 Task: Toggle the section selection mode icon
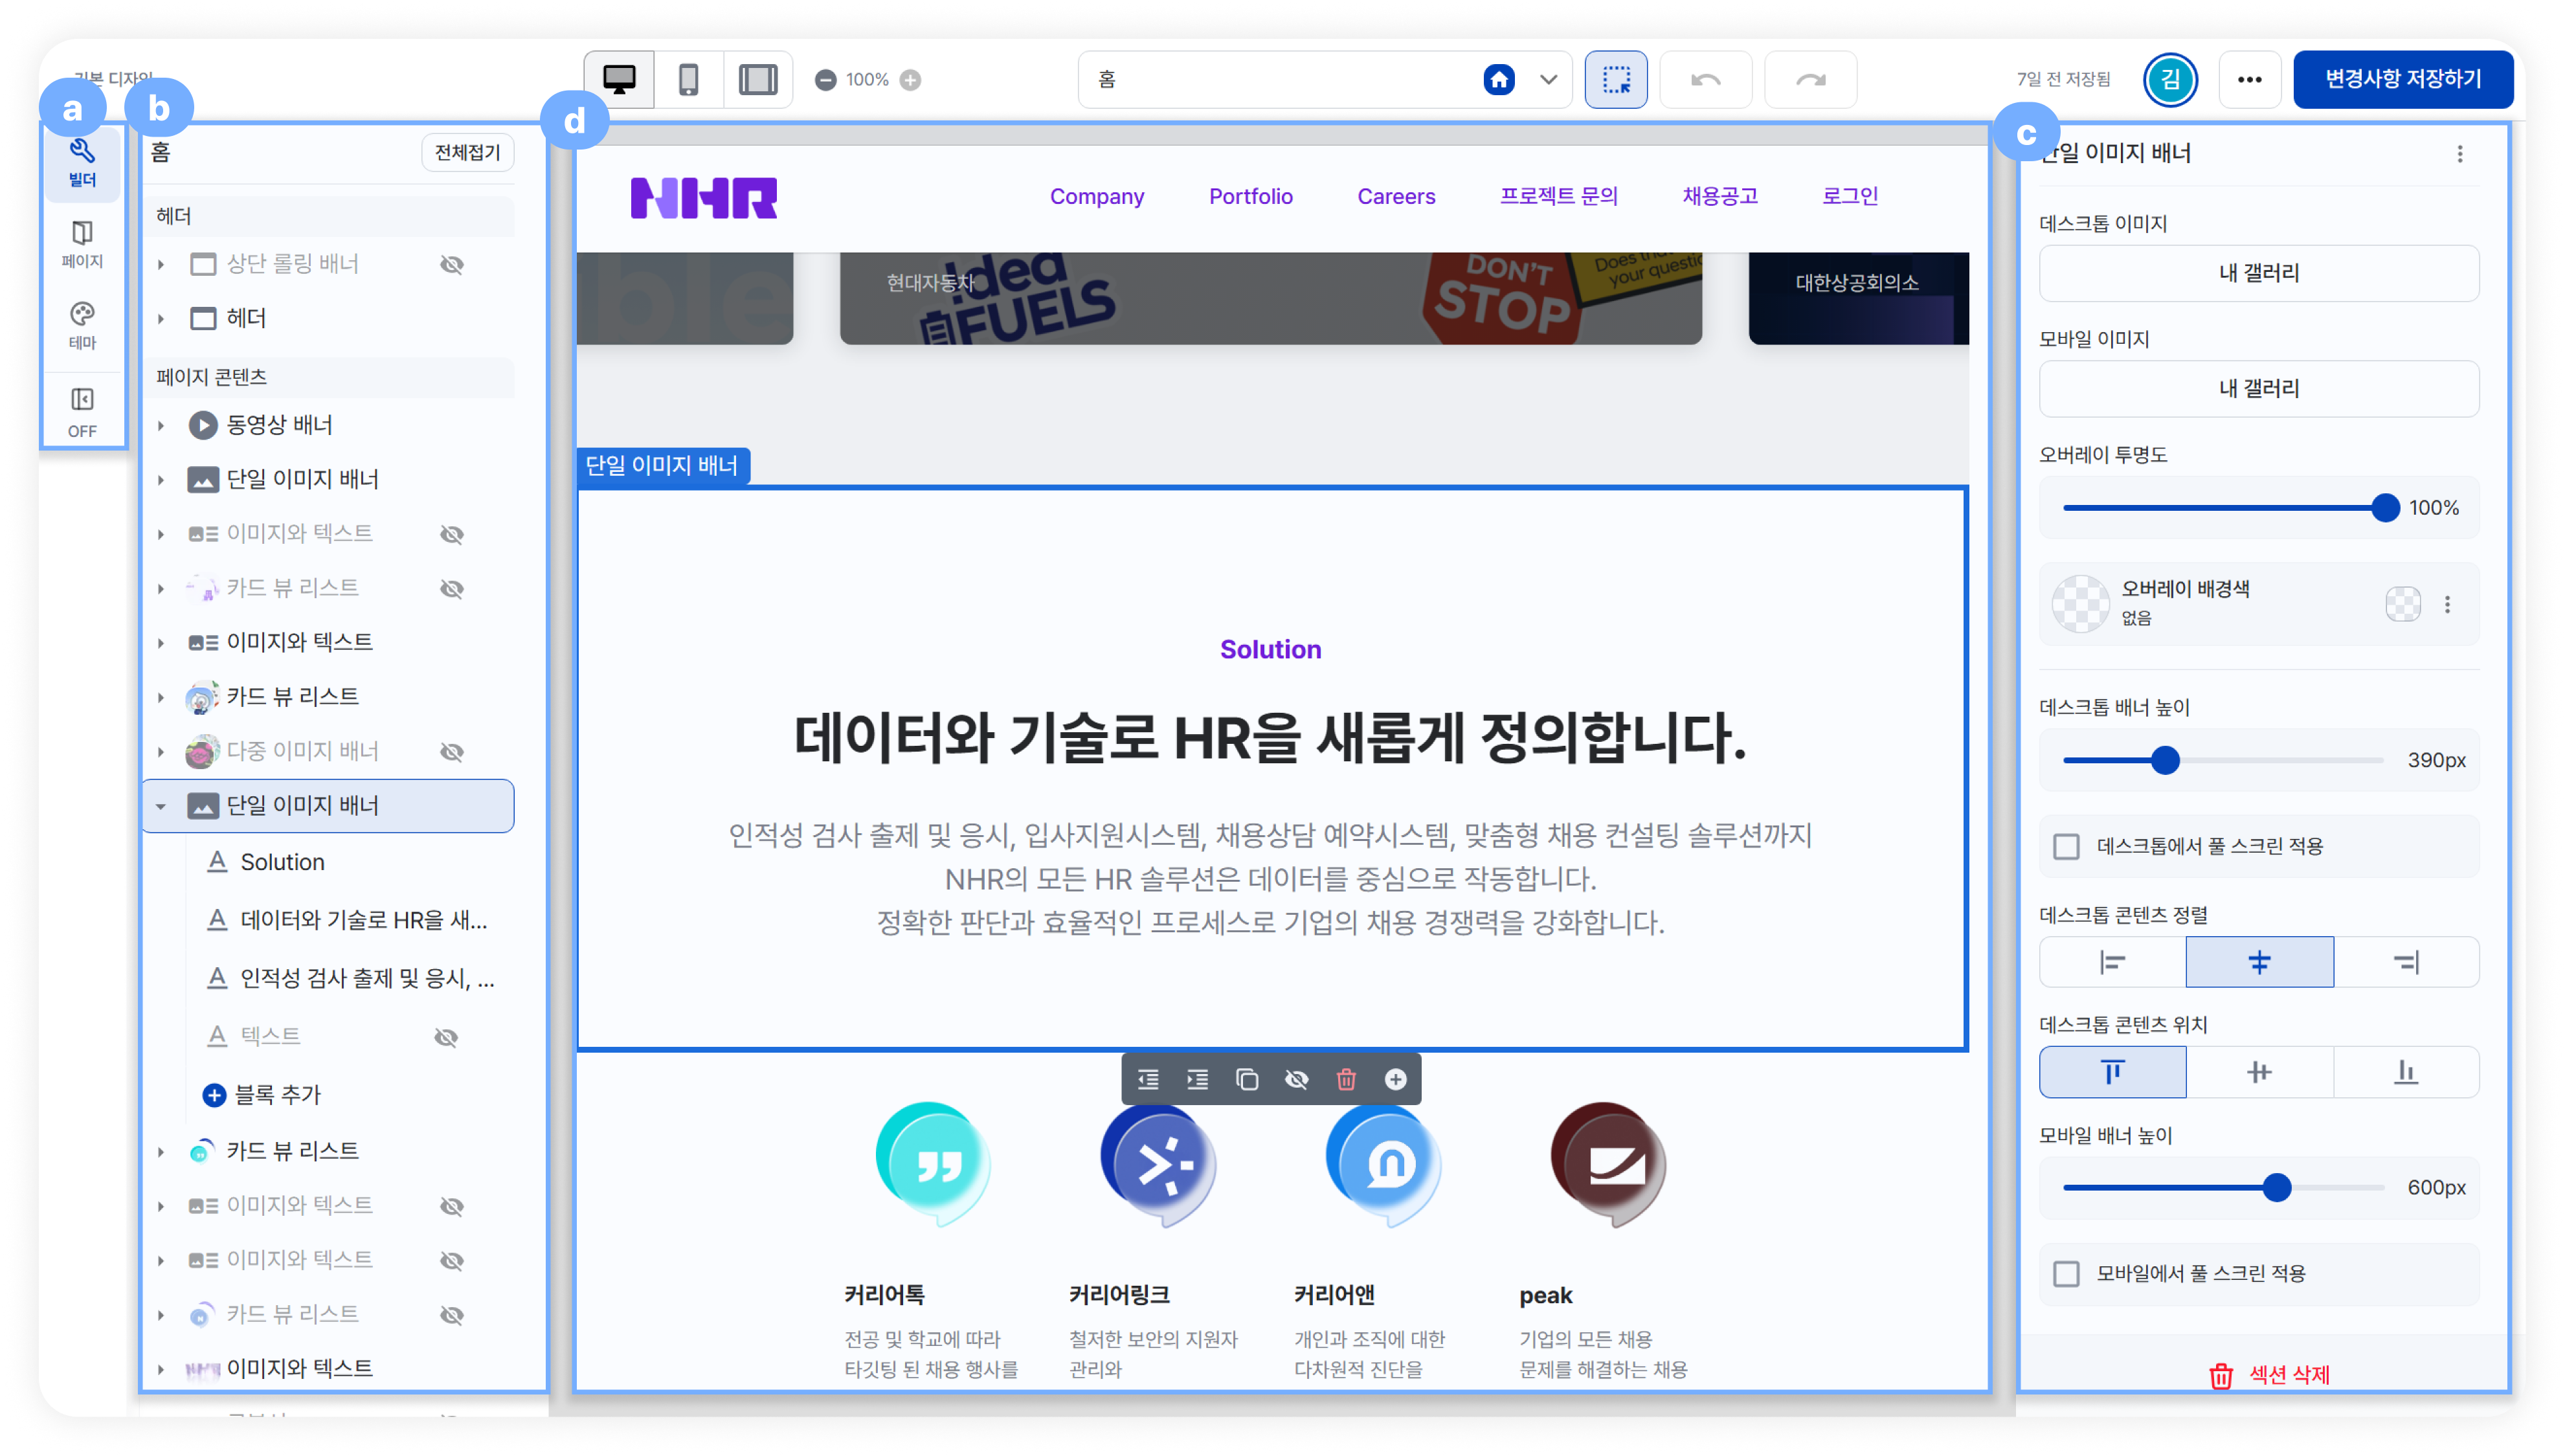pos(1616,79)
